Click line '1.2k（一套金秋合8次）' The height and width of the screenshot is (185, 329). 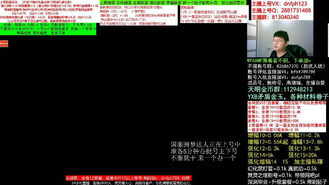tap(209, 12)
